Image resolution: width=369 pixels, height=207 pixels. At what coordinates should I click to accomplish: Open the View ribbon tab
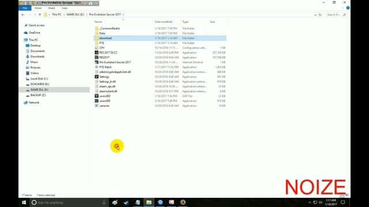point(64,8)
